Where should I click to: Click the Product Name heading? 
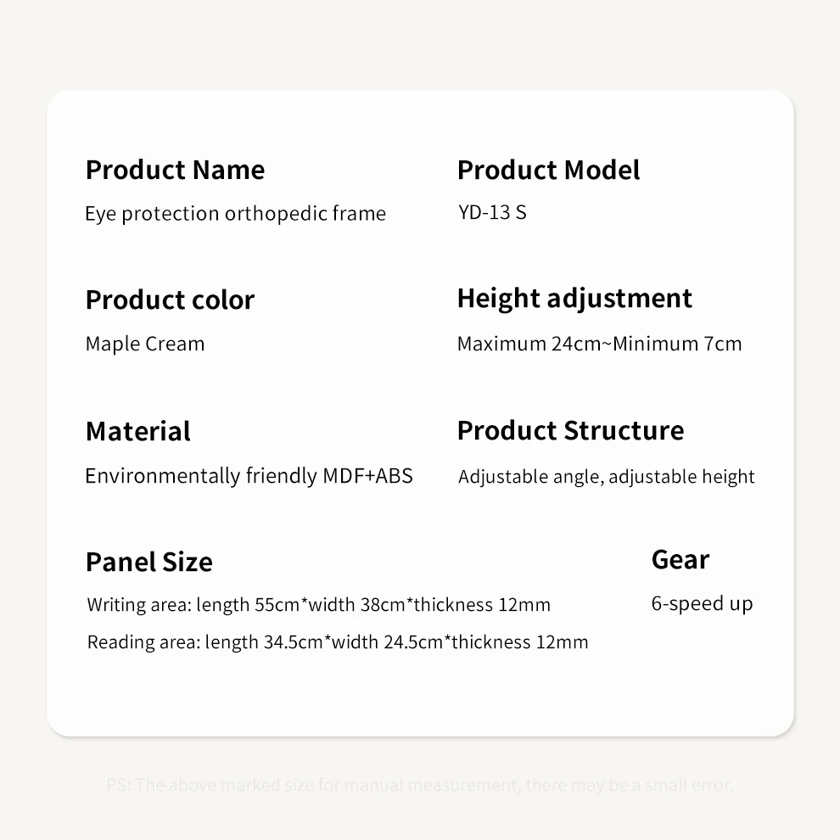[x=175, y=171]
